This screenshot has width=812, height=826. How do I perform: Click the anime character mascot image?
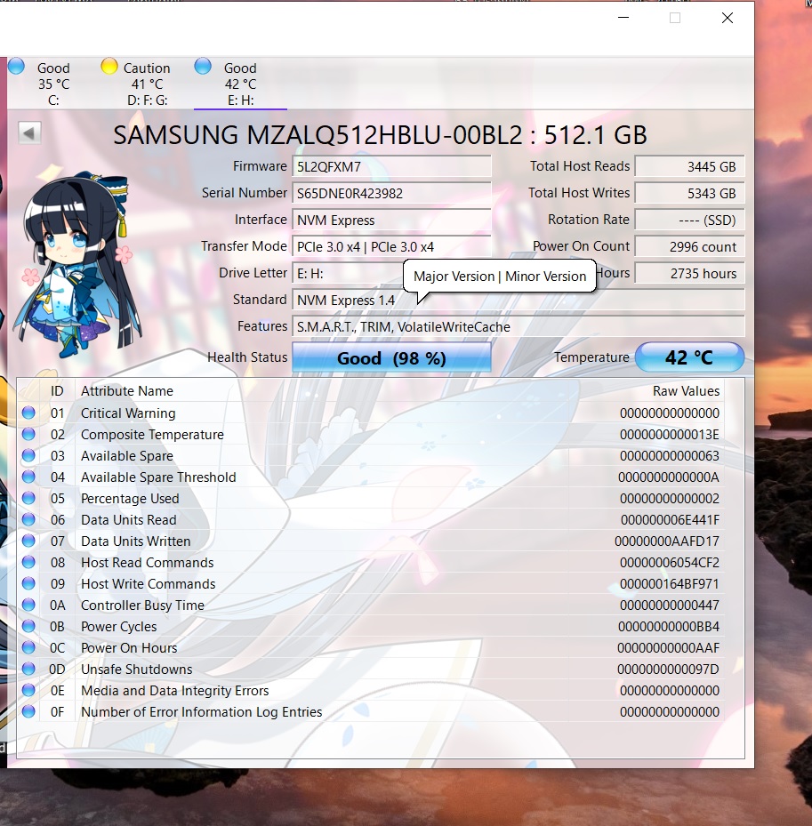[77, 265]
